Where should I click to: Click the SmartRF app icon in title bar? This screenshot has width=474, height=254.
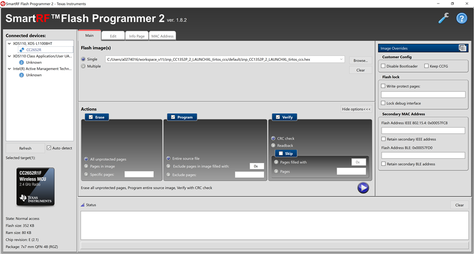3,3
